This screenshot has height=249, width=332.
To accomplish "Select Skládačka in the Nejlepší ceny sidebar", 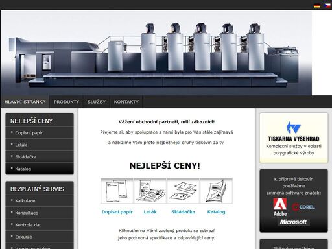I will [40, 157].
